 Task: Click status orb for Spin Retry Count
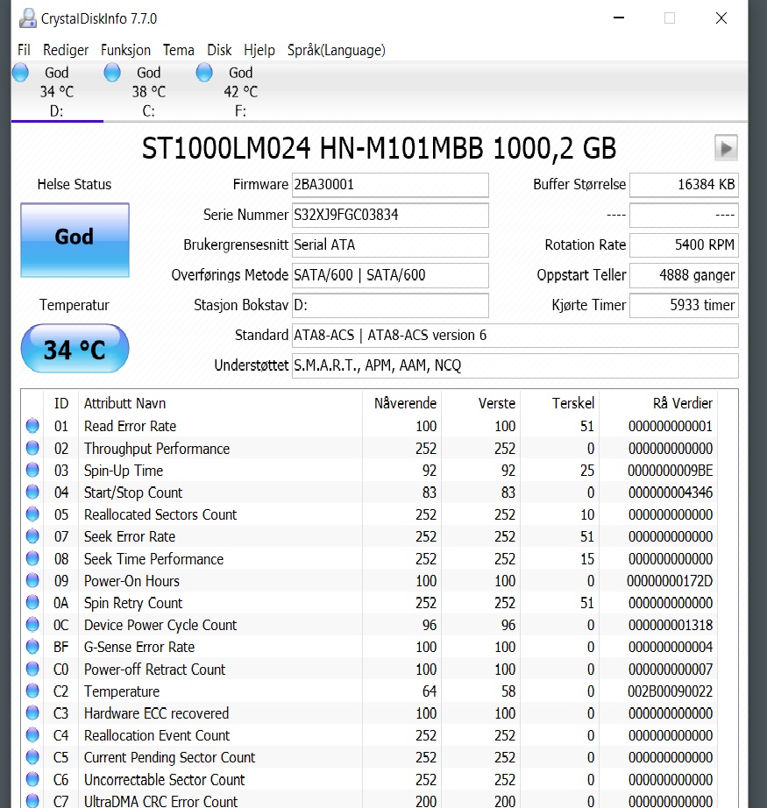pos(32,602)
